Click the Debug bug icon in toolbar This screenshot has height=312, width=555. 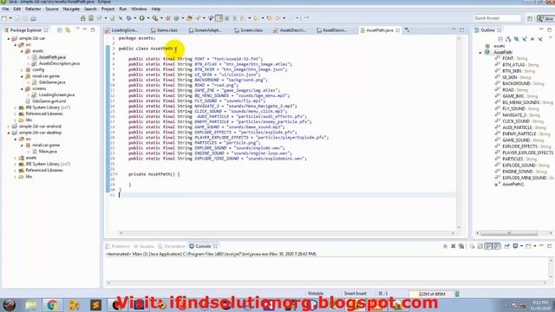[129, 18]
